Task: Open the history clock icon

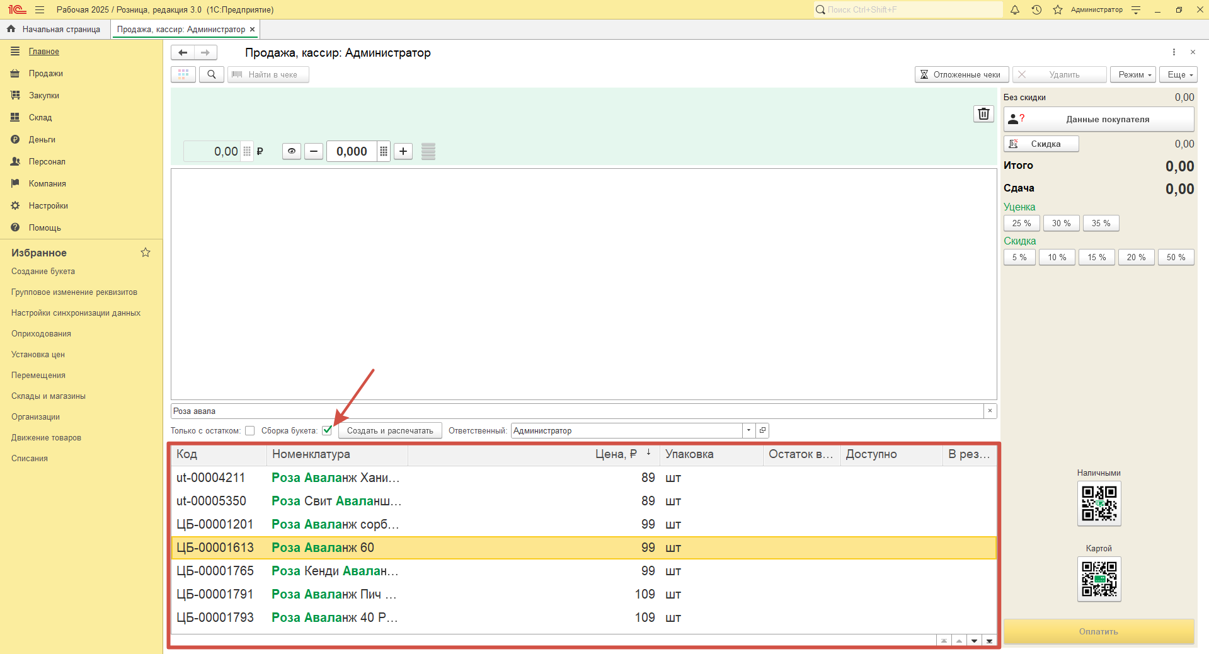Action: pyautogui.click(x=1036, y=9)
